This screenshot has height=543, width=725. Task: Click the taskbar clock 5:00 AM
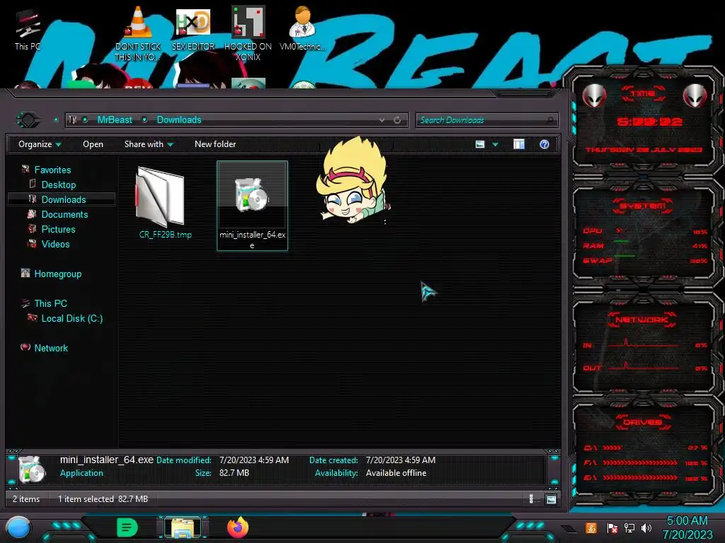(x=687, y=521)
